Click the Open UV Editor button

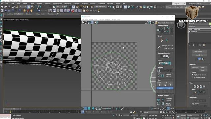(199, 52)
